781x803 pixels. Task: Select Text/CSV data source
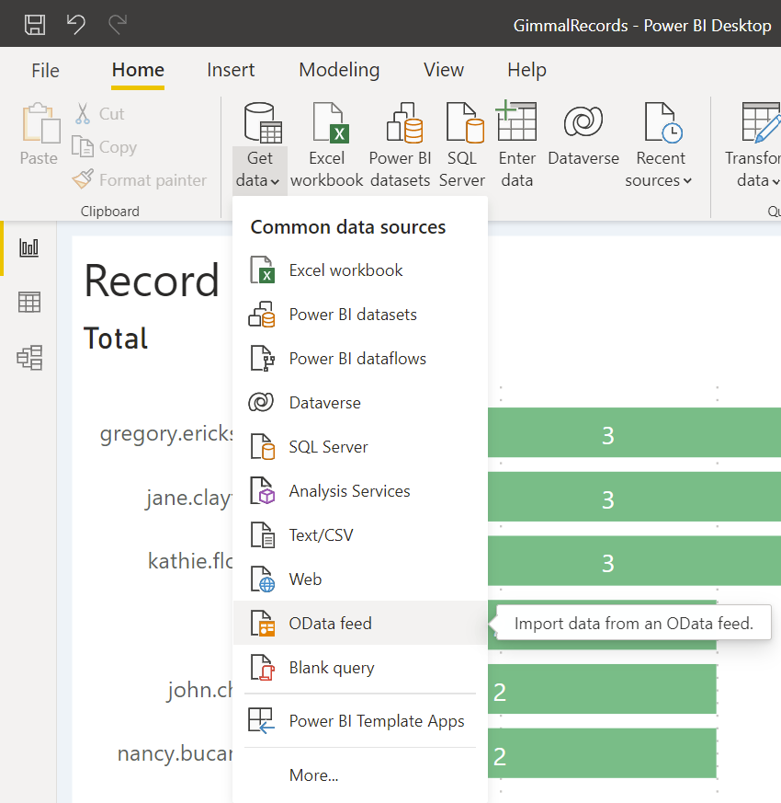coord(360,534)
